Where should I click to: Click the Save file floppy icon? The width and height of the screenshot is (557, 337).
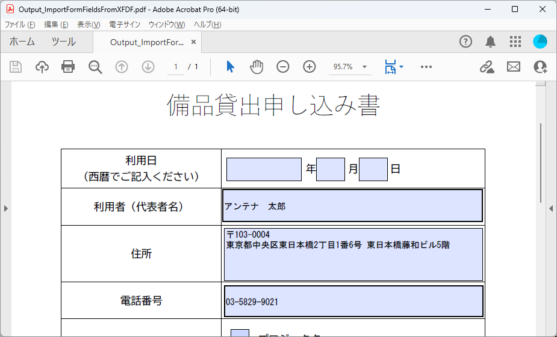point(16,67)
